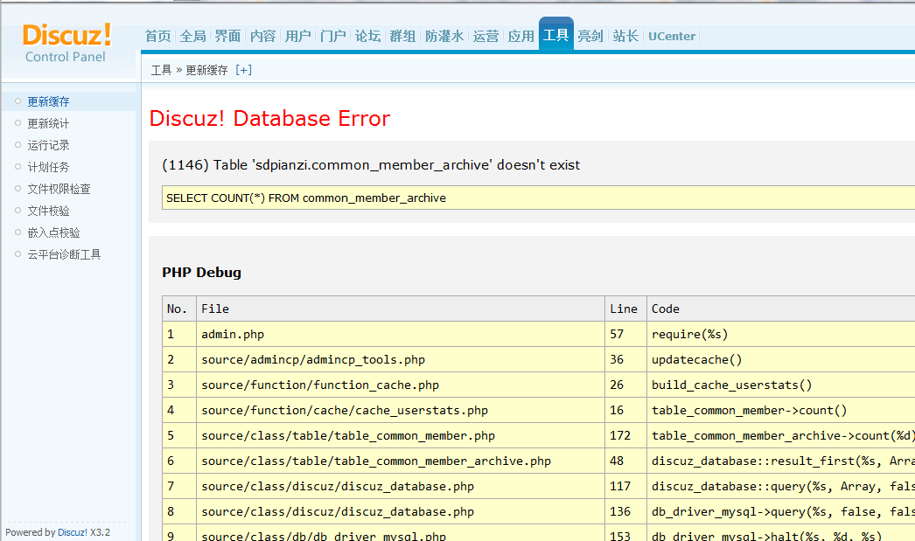Click the SELECT COUNT(*) SQL query box
Image resolution: width=915 pixels, height=541 pixels.
coord(538,198)
